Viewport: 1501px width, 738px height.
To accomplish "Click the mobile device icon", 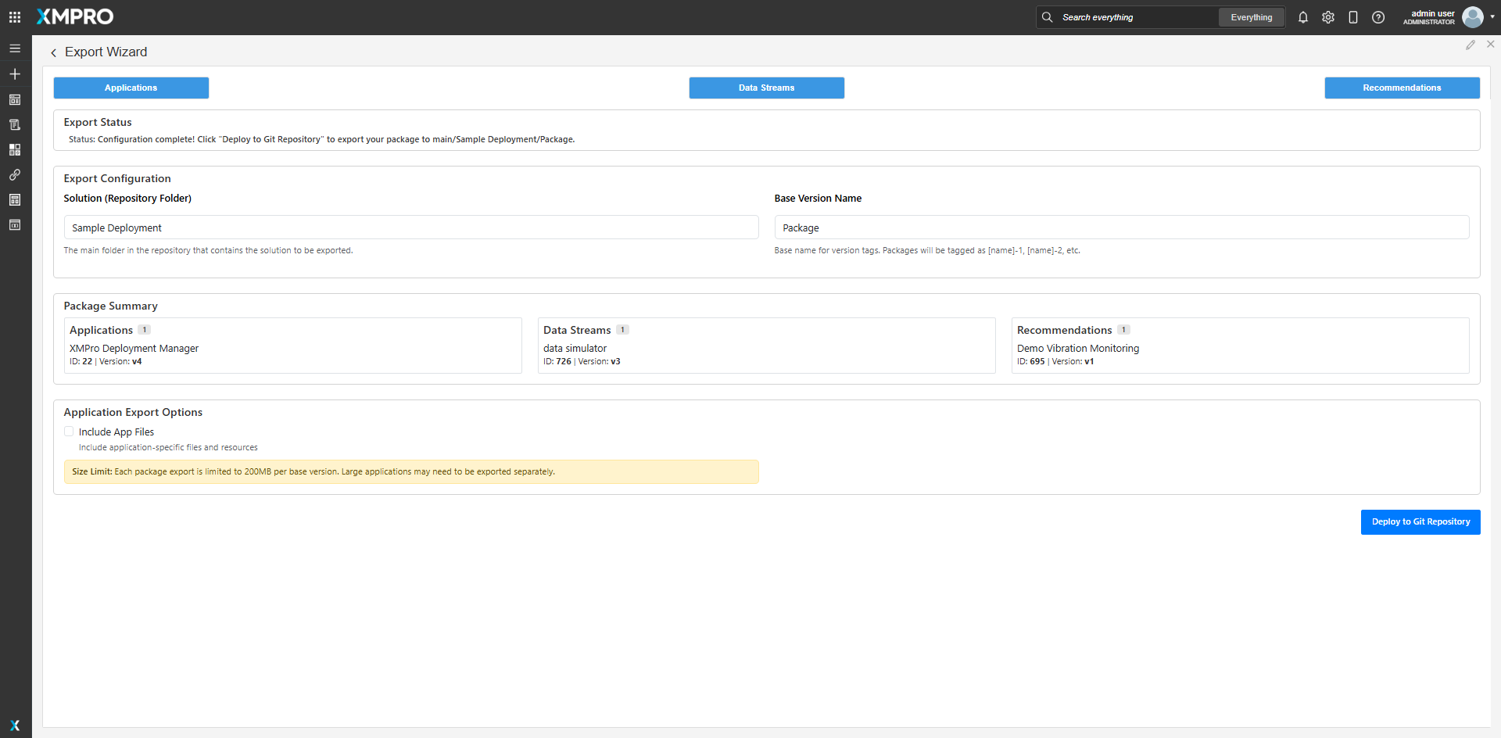I will 1353,17.
